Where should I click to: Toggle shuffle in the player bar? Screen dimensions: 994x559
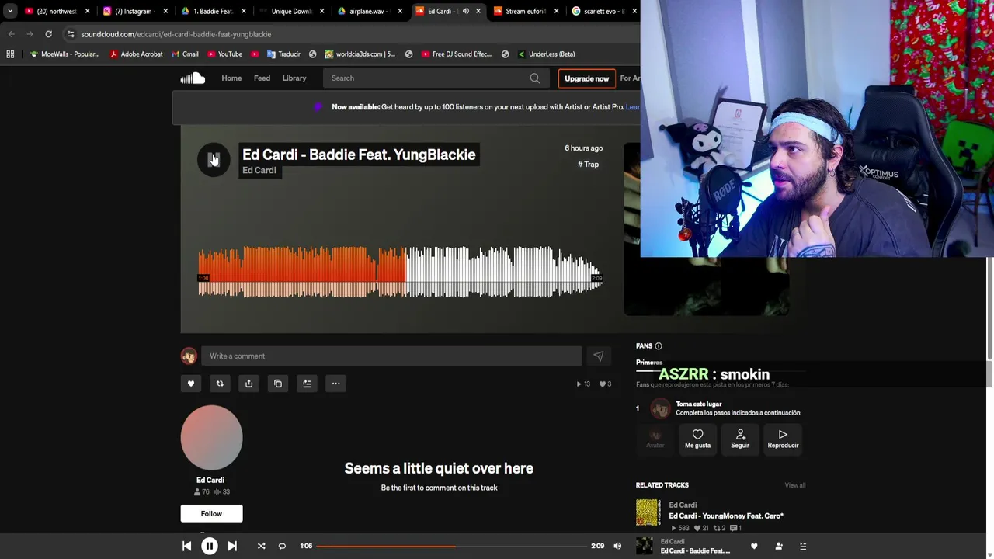[262, 546]
